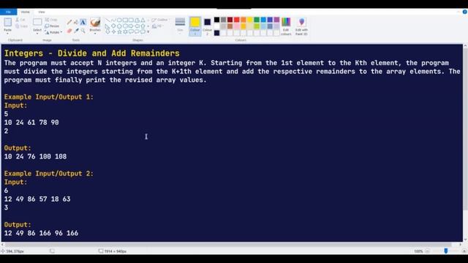
Task: Select the Eraser tool
Action: [69, 31]
